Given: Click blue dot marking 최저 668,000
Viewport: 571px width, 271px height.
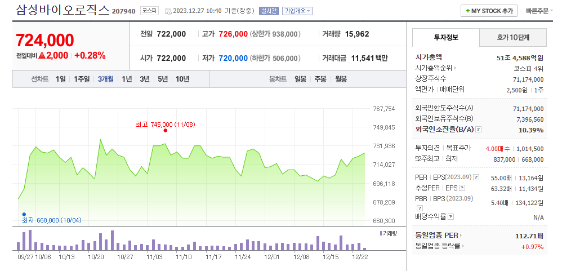Looking at the screenshot, I should pos(24,214).
